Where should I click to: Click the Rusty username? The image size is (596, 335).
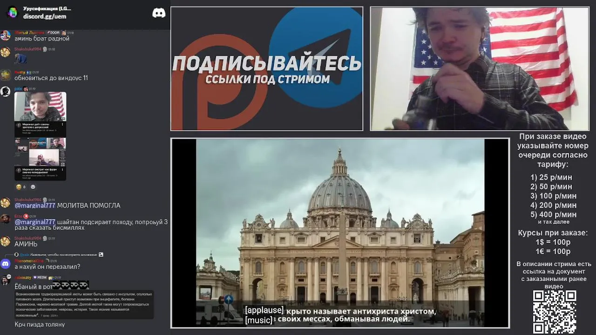pos(20,73)
